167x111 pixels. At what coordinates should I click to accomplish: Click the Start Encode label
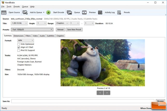(x=59, y=13)
